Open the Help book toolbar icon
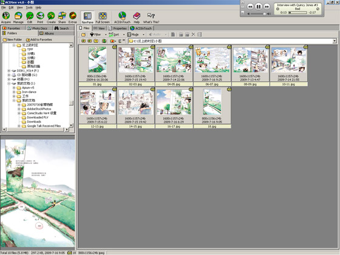340x255 pixels. point(137,18)
